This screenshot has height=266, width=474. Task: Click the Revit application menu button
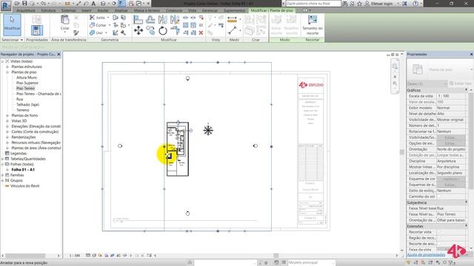coord(6,5)
